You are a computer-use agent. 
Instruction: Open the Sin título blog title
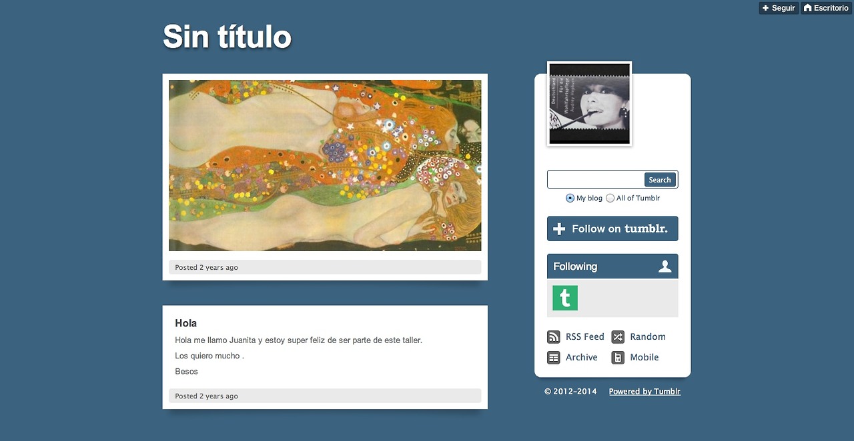227,37
